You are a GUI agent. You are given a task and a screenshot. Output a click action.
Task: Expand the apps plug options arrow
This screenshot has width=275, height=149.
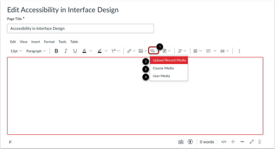point(185,51)
